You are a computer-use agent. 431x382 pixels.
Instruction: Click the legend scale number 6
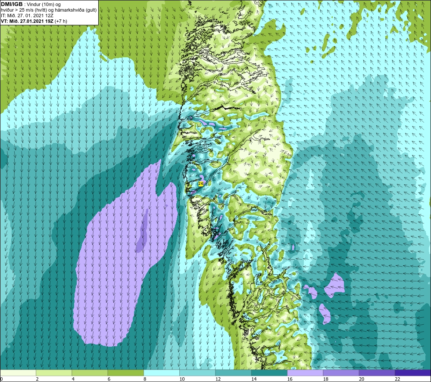pyautogui.click(x=109, y=379)
